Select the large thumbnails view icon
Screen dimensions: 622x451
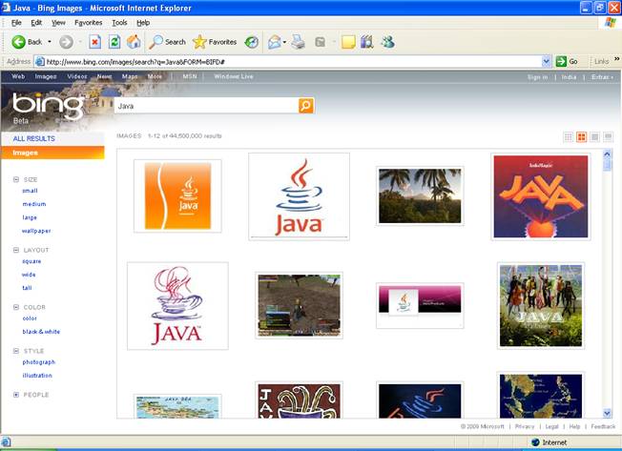click(x=594, y=136)
